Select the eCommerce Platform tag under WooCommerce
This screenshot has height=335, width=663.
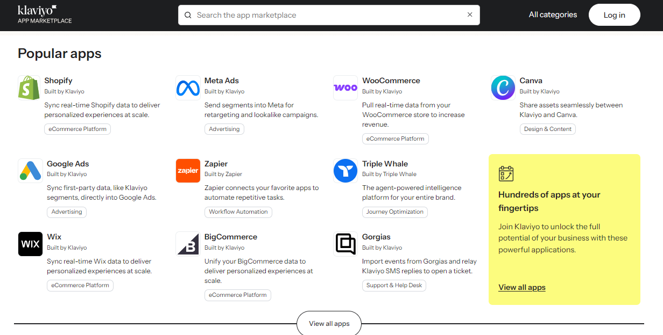click(396, 139)
